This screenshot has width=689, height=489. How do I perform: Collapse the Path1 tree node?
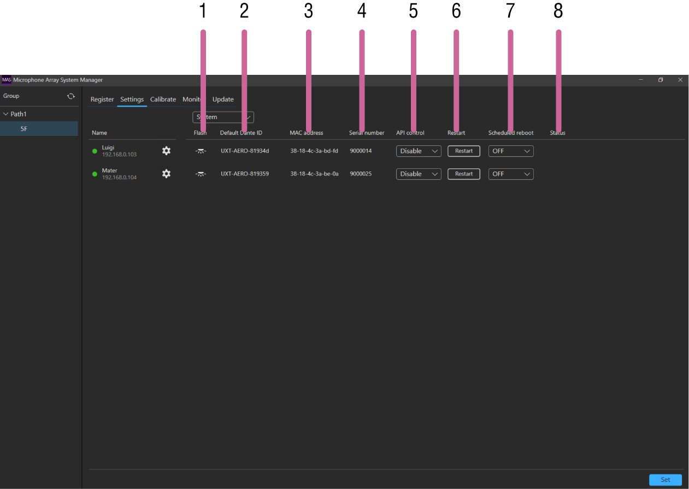point(6,114)
